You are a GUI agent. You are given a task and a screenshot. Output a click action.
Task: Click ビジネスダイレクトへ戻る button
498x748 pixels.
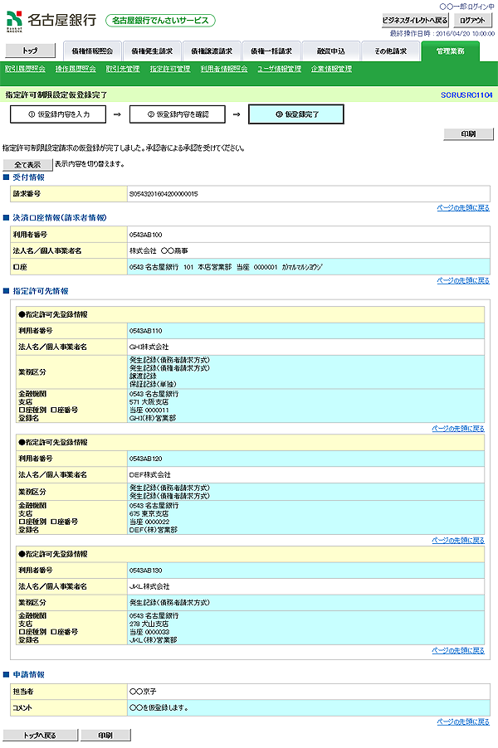[x=415, y=21]
